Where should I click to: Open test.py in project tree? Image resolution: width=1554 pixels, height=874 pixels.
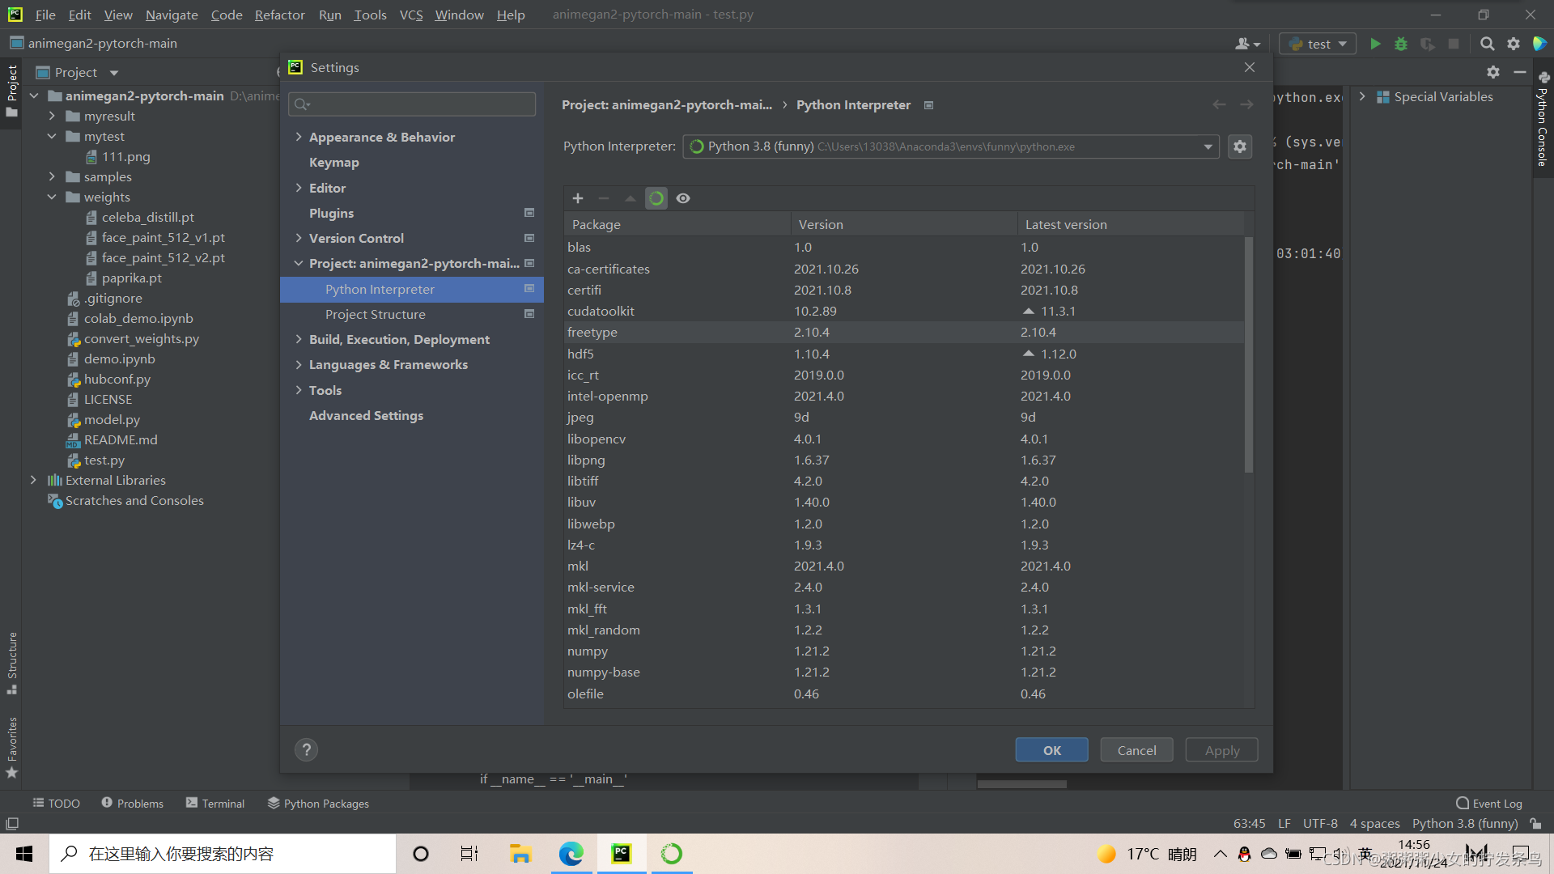pos(104,460)
